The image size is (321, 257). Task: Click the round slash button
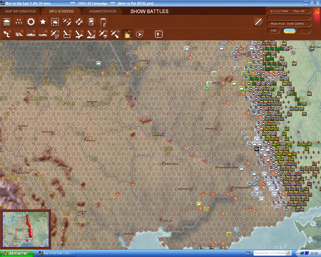tap(258, 22)
